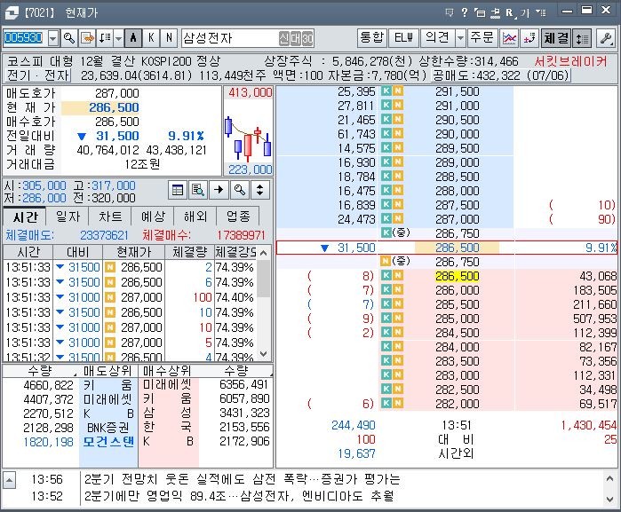Click the help question mark icon
Screen dimensions: 621x512
pyautogui.click(x=464, y=12)
